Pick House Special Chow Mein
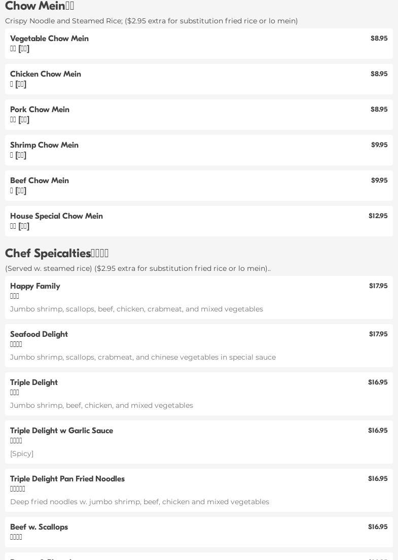This screenshot has width=398, height=560. pyautogui.click(x=56, y=216)
